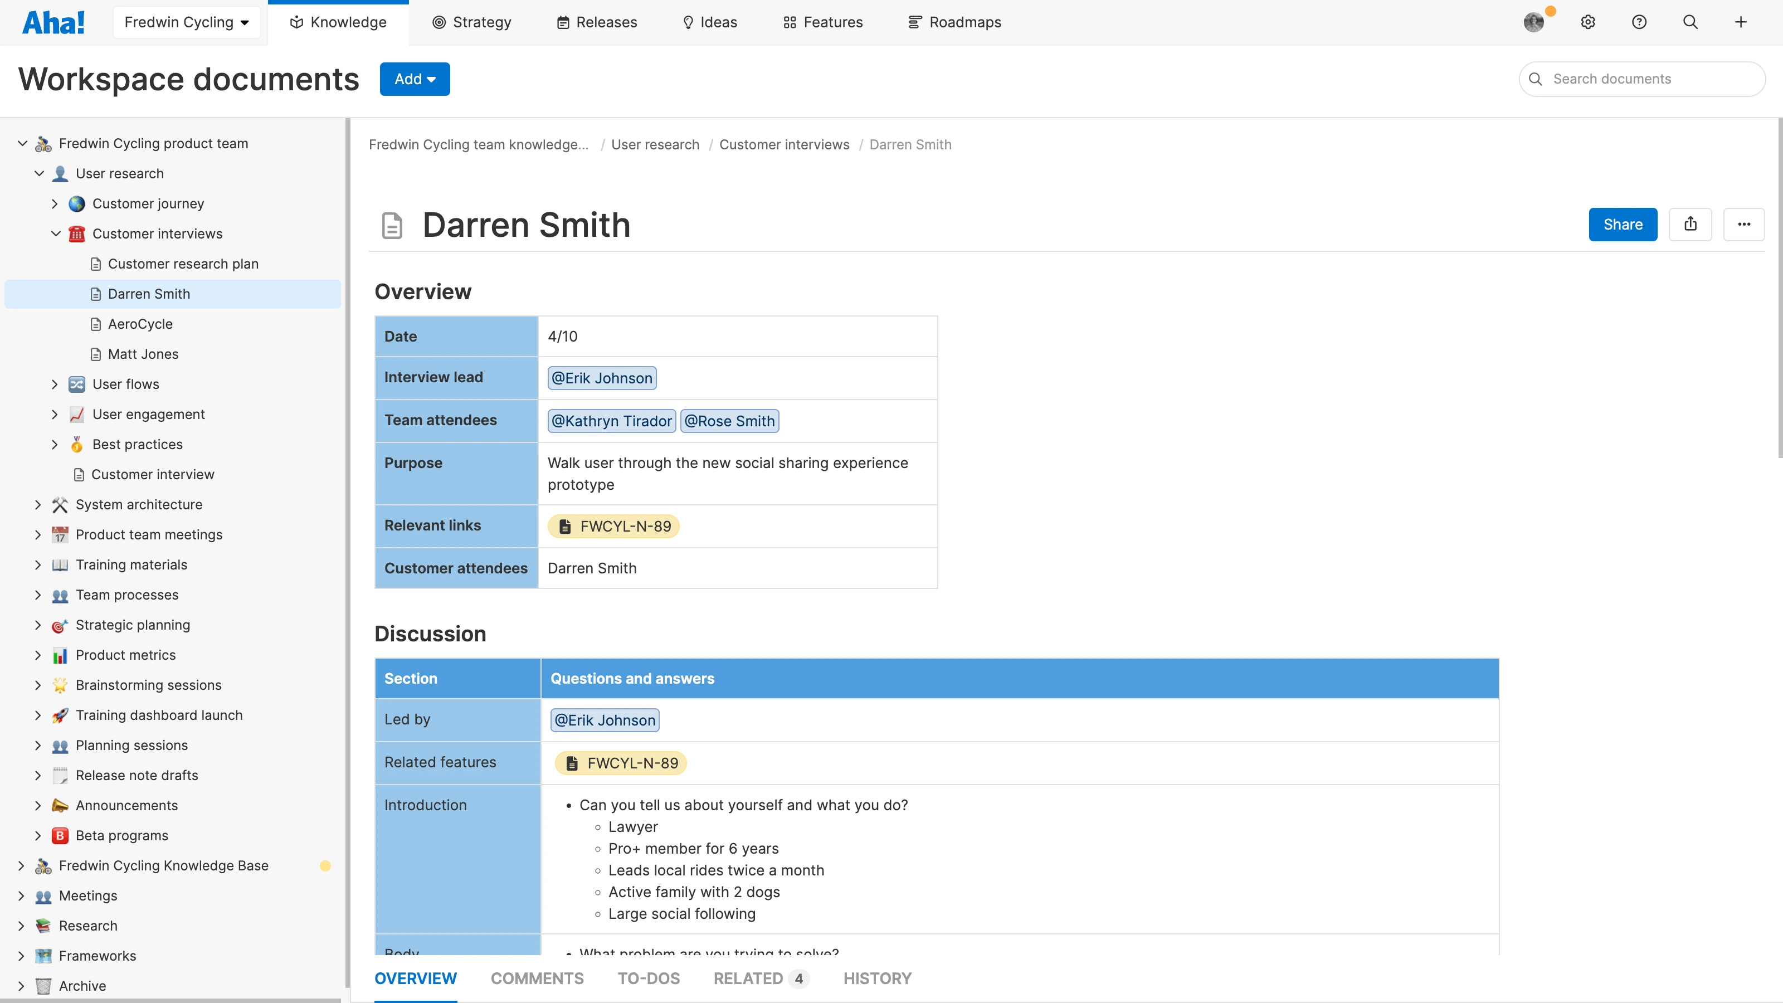Viewport: 1783px width, 1003px height.
Task: Click the megaphone icon beside Announcements
Action: 60,805
